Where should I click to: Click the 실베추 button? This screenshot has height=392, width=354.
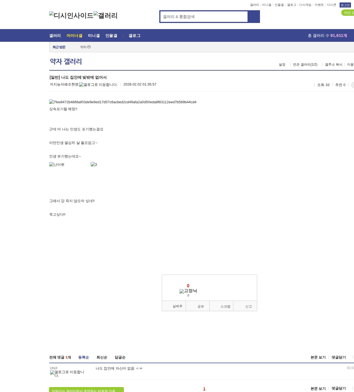point(177,306)
